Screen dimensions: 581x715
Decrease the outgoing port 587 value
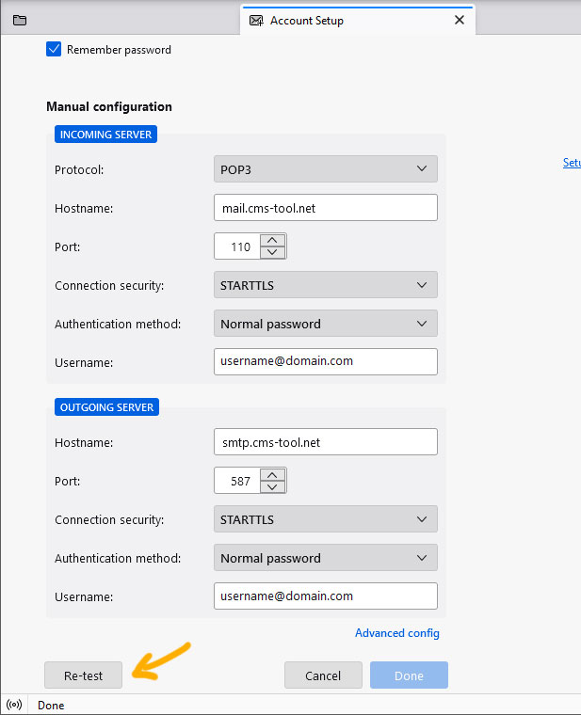point(272,486)
